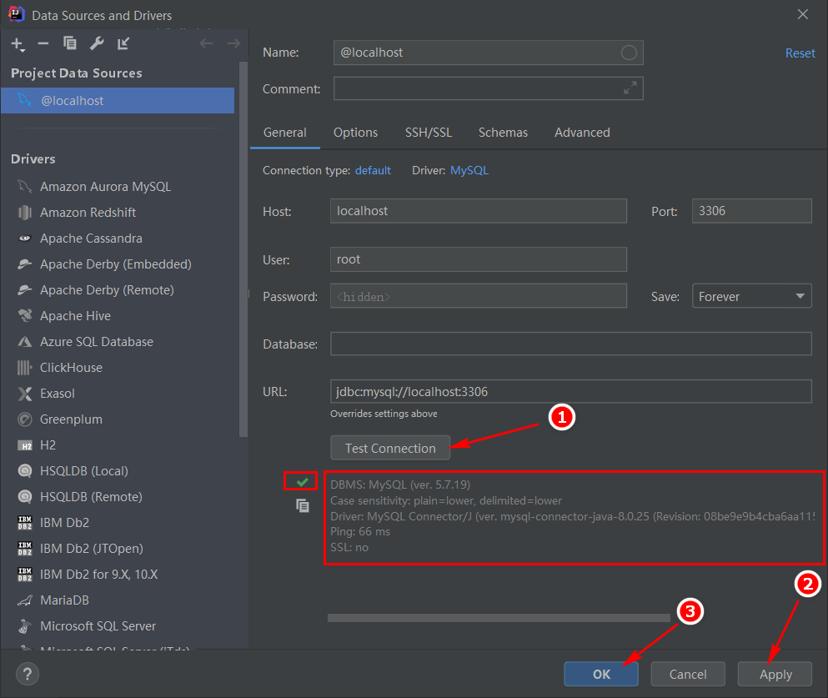Switch to the General tab
Image resolution: width=828 pixels, height=698 pixels.
pos(285,133)
